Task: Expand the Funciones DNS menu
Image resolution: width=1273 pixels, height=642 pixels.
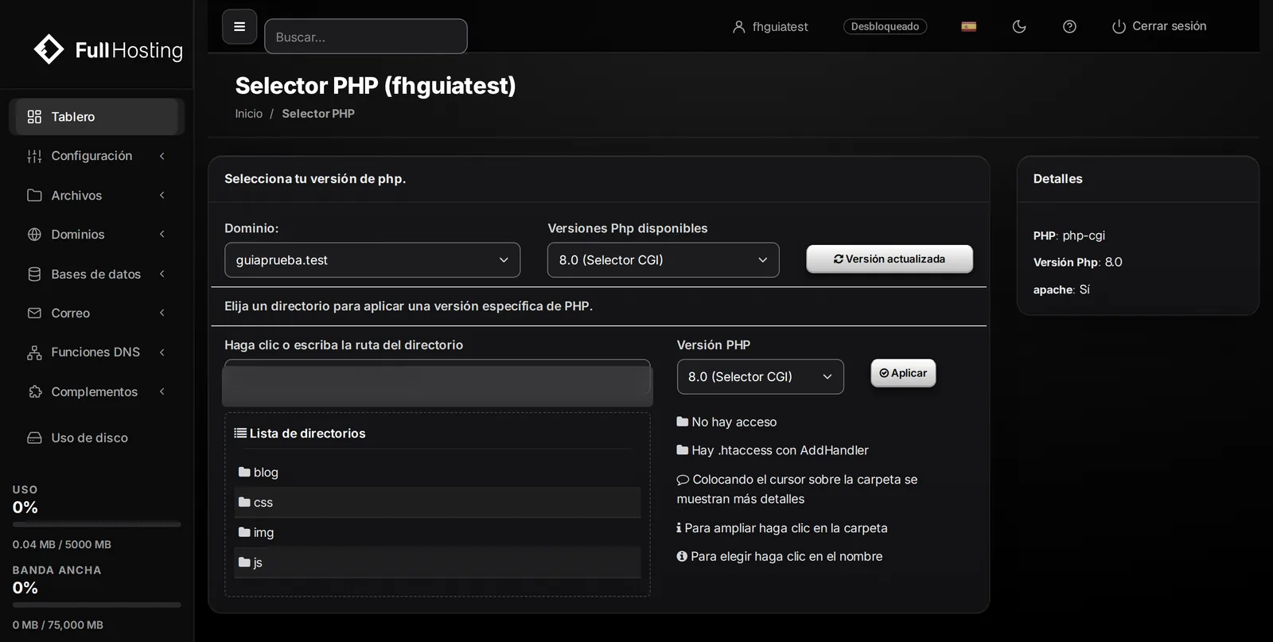Action: pos(97,352)
